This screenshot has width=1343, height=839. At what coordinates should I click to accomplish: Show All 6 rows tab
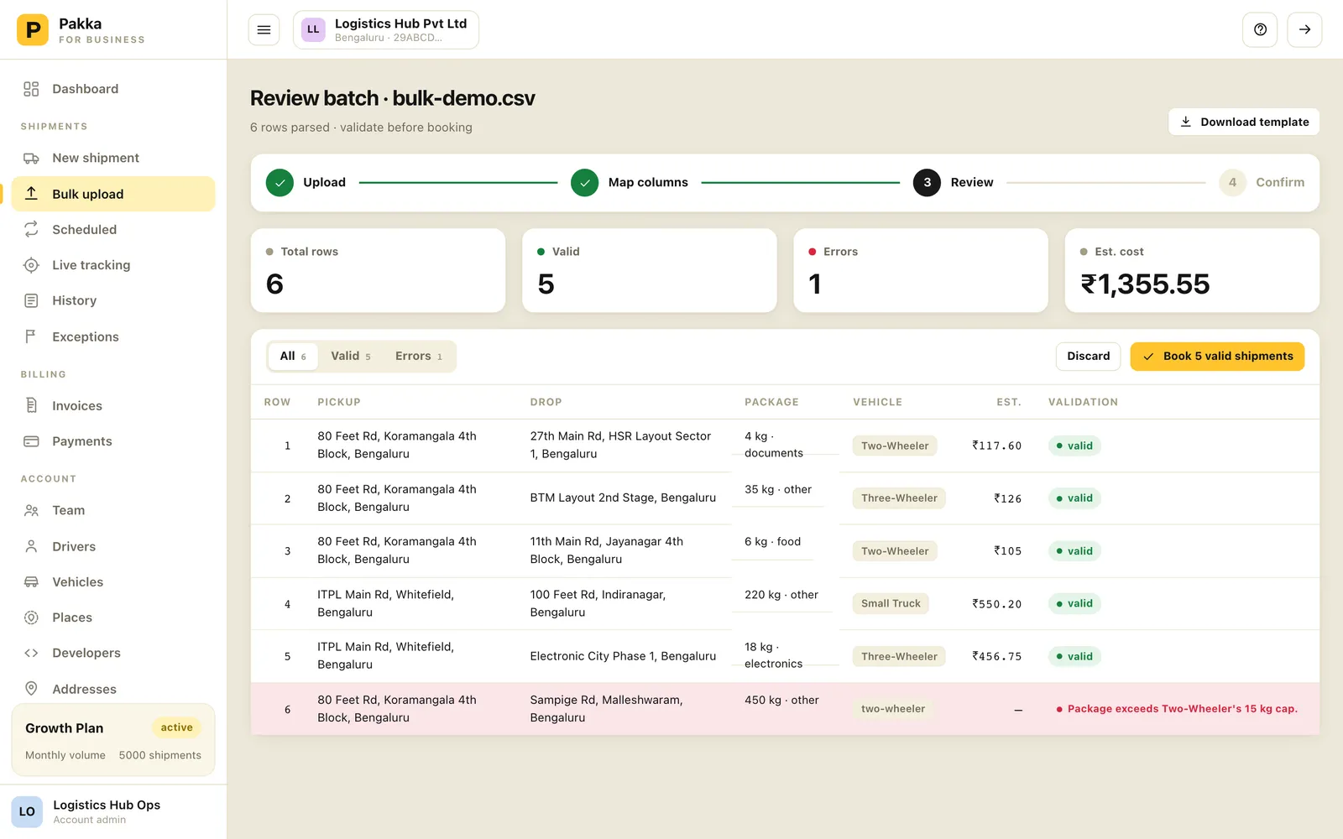point(293,357)
